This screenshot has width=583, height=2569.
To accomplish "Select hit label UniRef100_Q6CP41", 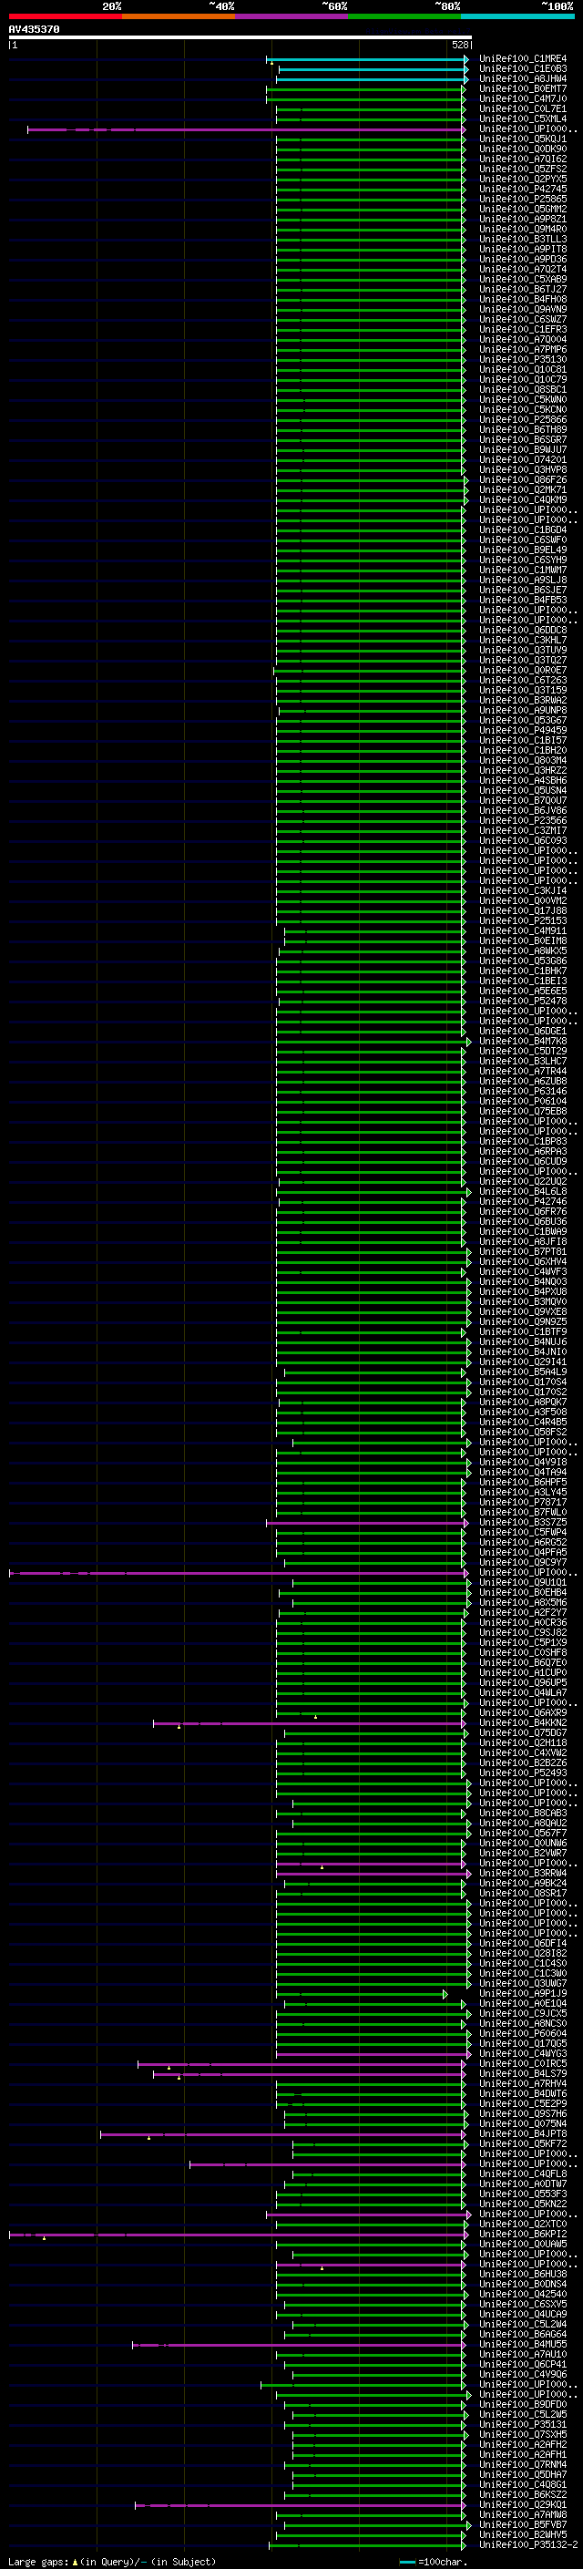I will click(x=522, y=2364).
